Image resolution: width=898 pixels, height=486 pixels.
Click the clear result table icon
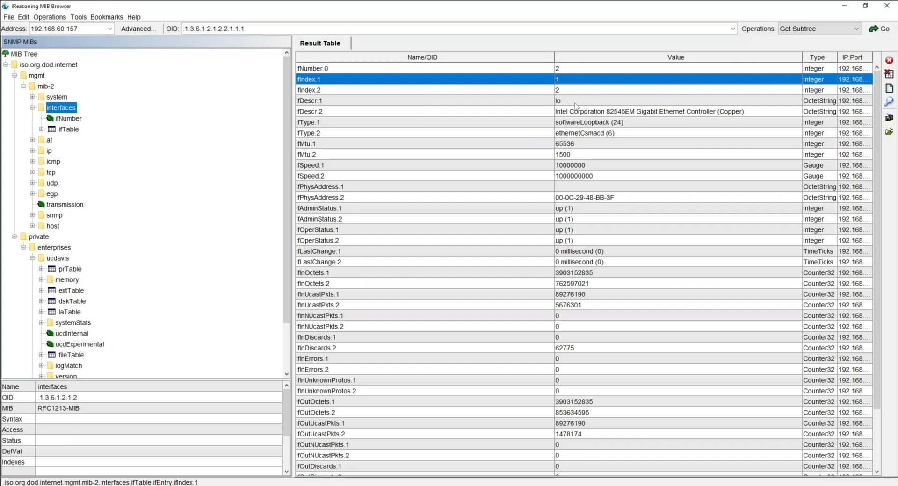[889, 74]
